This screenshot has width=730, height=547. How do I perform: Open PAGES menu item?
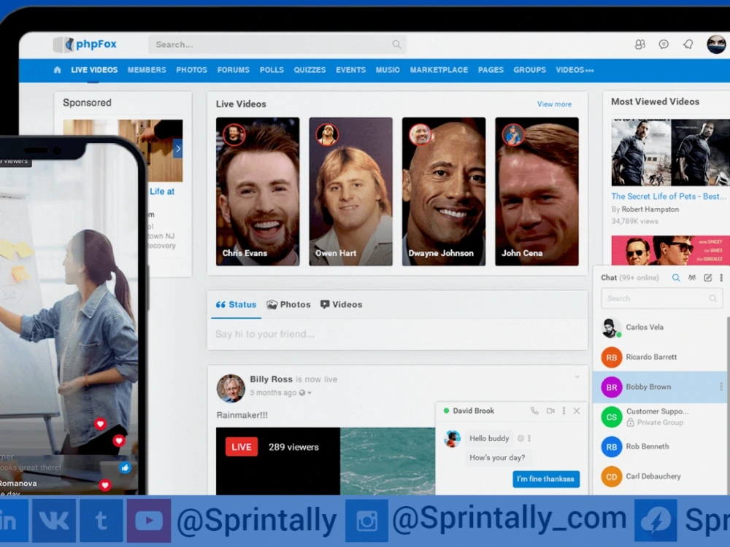coord(491,70)
